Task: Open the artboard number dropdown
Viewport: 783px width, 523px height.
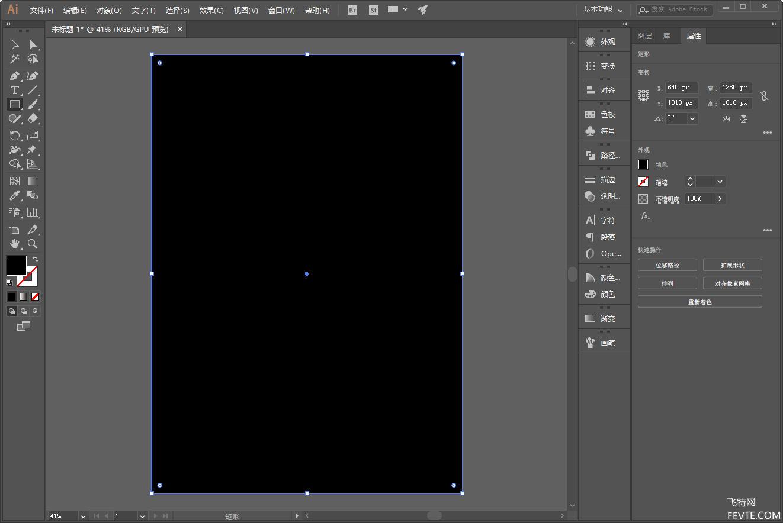Action: (142, 516)
